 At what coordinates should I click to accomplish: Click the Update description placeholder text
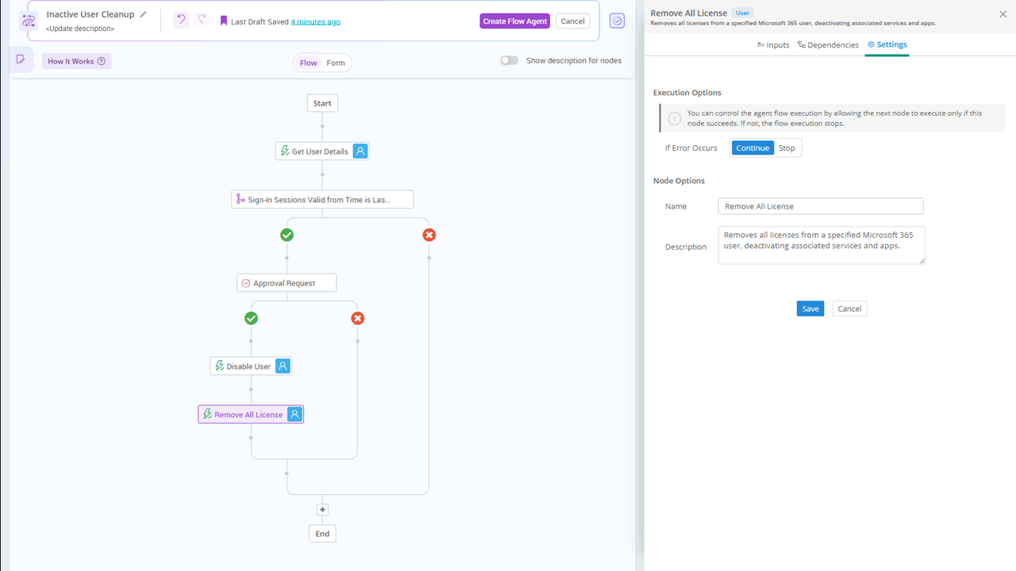point(80,29)
